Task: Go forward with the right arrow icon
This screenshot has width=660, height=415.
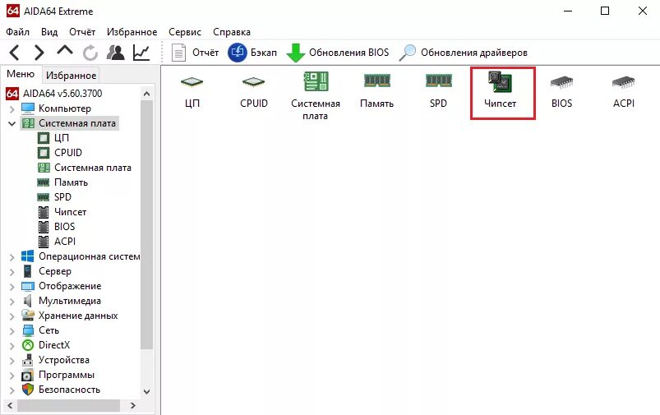Action: [x=39, y=53]
